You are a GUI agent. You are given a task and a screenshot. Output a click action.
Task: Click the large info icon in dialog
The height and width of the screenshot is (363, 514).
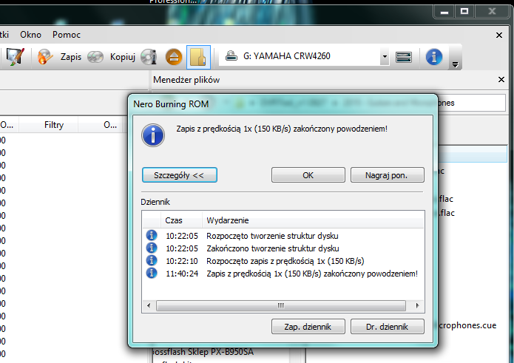tap(153, 135)
